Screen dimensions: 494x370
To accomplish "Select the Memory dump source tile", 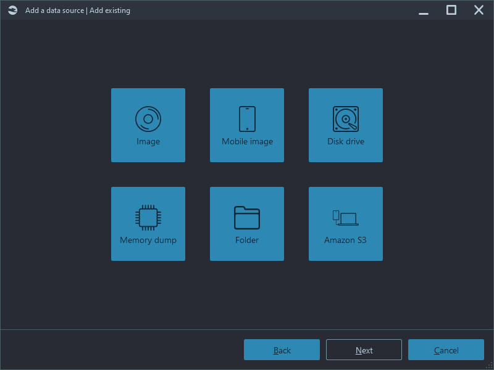I will [x=148, y=224].
